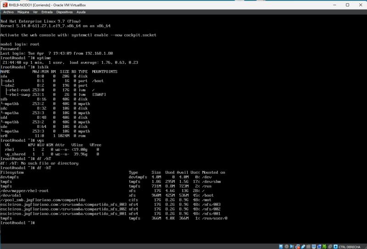Click the recording indicator icon
Viewport: 367px width, 249px height.
tap(319, 246)
